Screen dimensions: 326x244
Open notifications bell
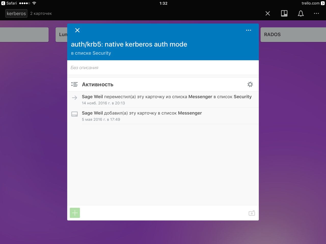pyautogui.click(x=301, y=13)
